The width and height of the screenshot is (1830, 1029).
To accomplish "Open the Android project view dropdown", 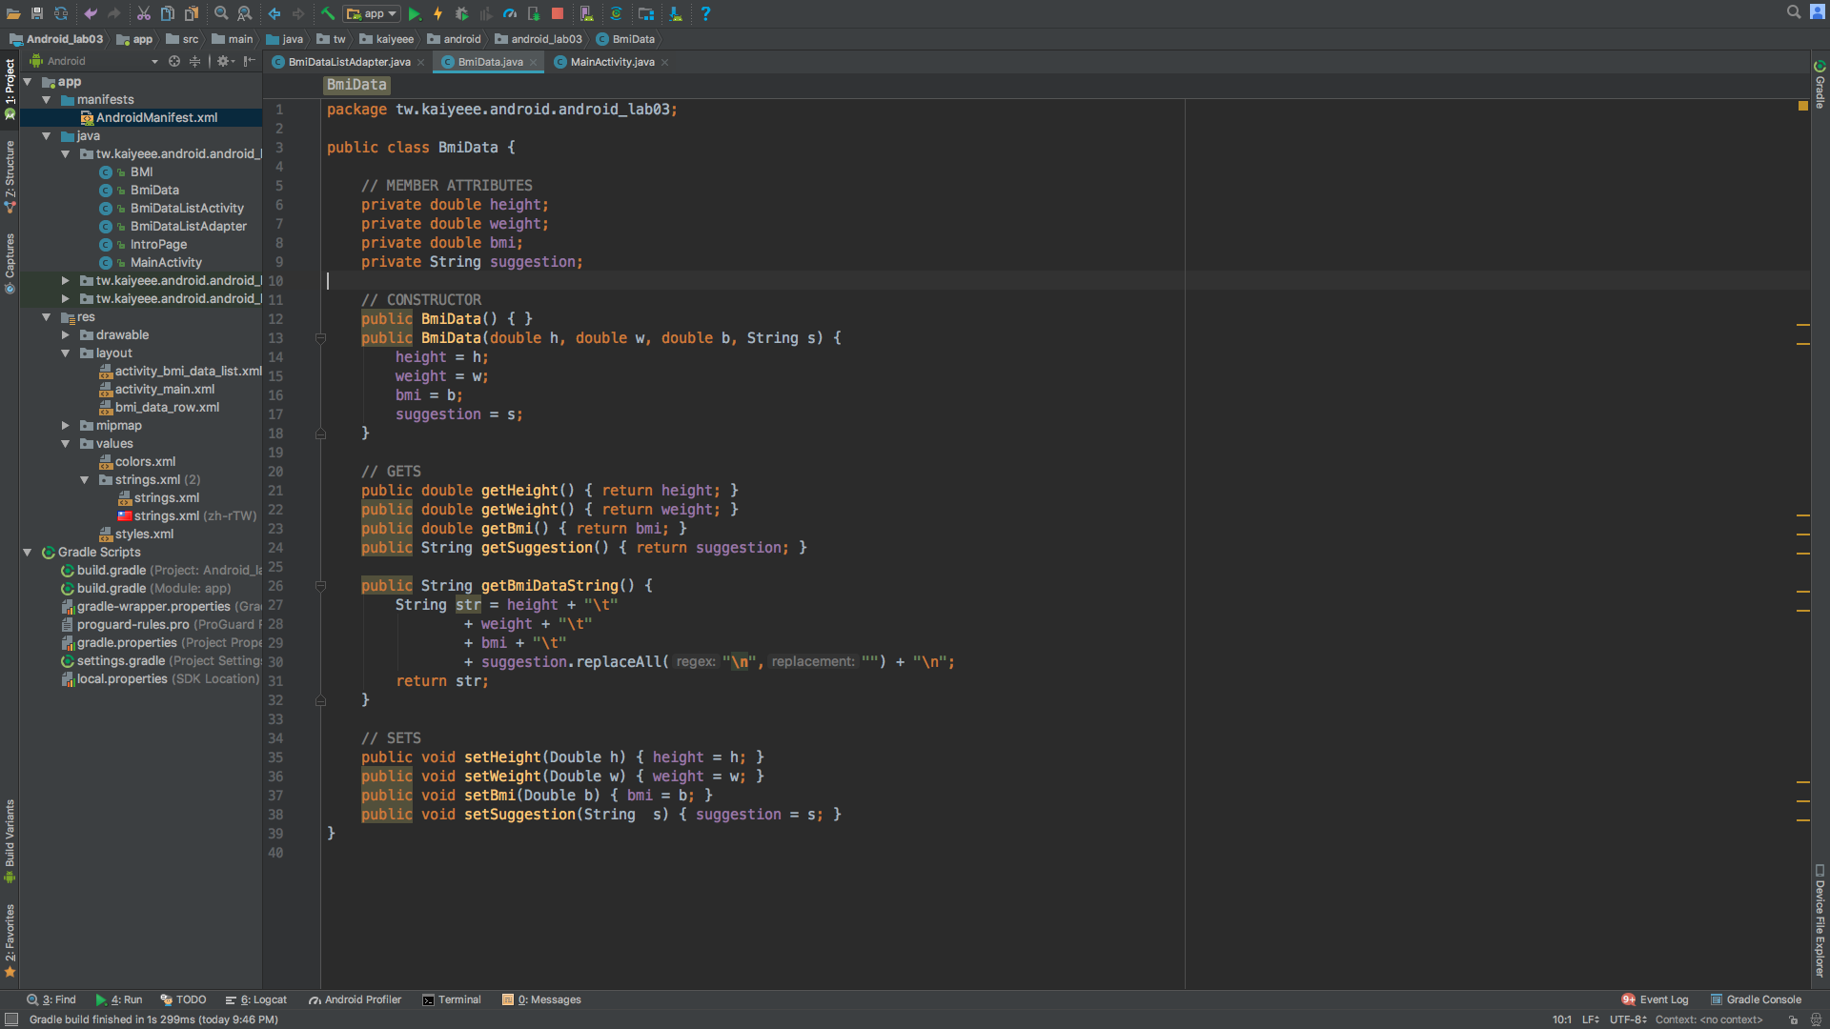I will (x=93, y=61).
